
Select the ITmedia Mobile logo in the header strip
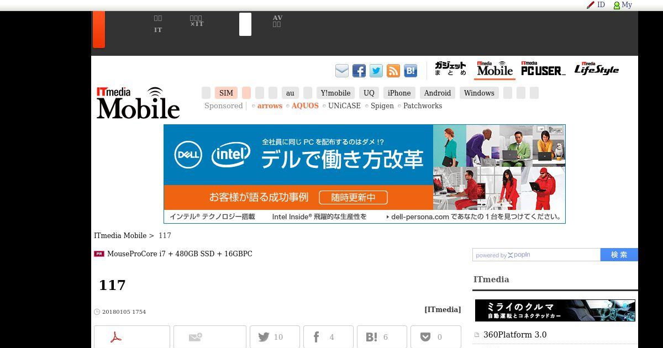[494, 69]
